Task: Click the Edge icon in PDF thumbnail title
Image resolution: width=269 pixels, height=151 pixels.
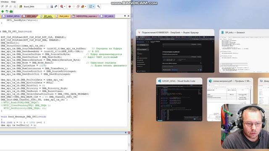Action: tap(210, 81)
